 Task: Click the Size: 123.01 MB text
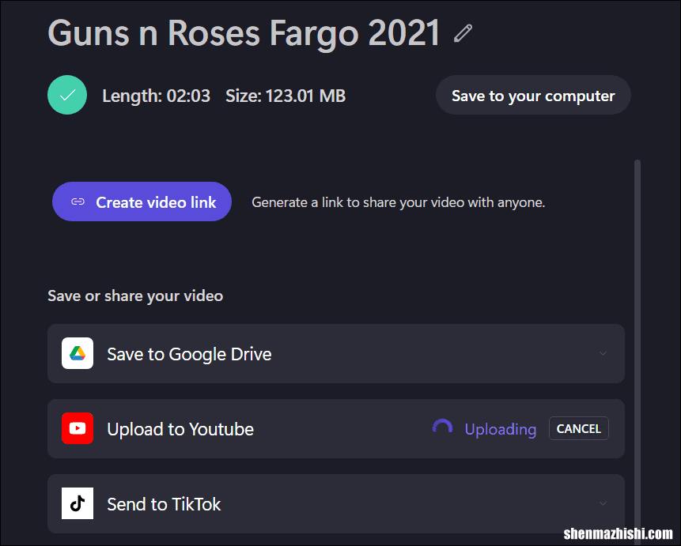pos(286,96)
